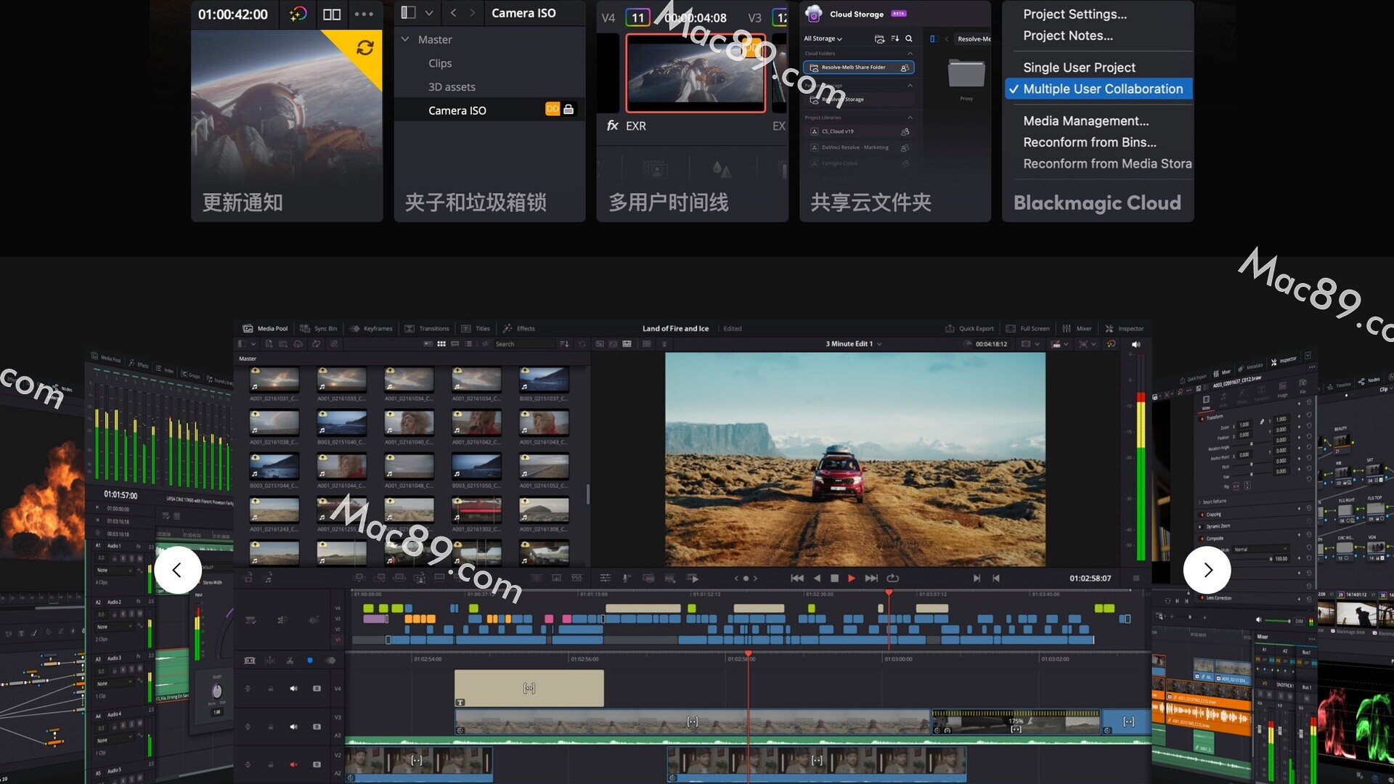Choose Project Settings menu entry

coord(1075,14)
